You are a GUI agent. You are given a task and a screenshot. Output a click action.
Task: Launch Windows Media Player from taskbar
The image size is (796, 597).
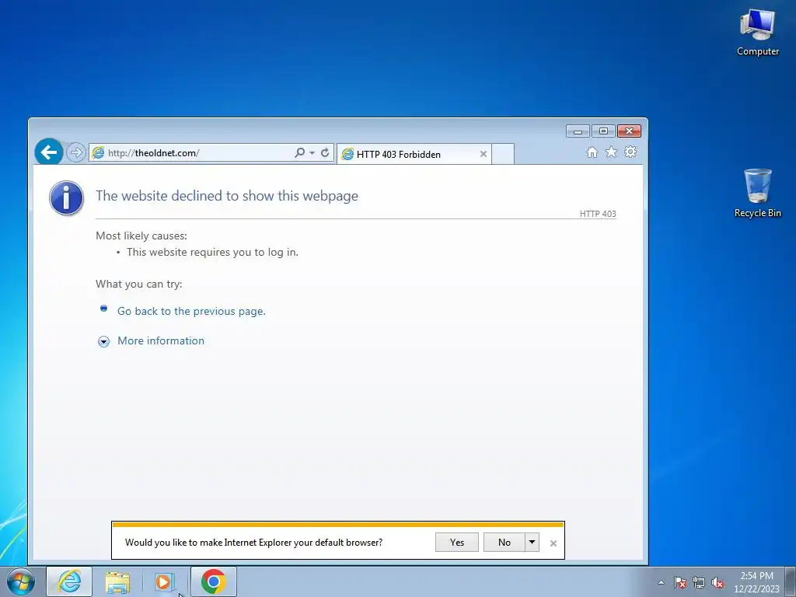coord(165,581)
